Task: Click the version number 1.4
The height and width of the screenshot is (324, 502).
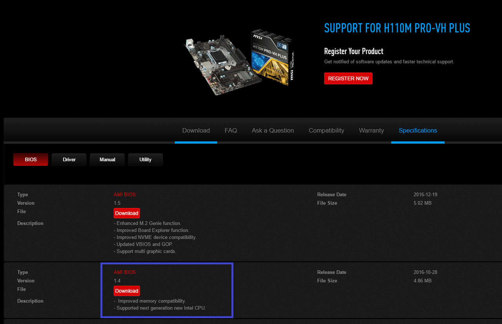Action: click(x=117, y=281)
